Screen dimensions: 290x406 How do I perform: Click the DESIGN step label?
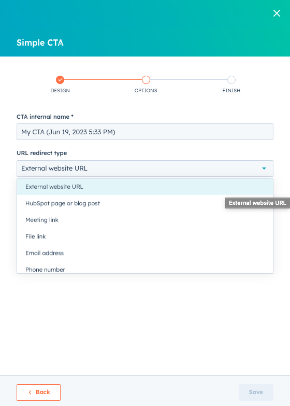coord(60,91)
